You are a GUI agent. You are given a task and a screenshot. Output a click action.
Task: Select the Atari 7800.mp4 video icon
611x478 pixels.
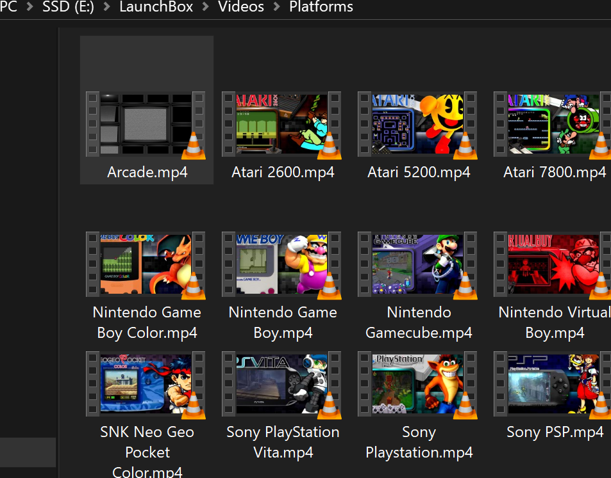(553, 125)
